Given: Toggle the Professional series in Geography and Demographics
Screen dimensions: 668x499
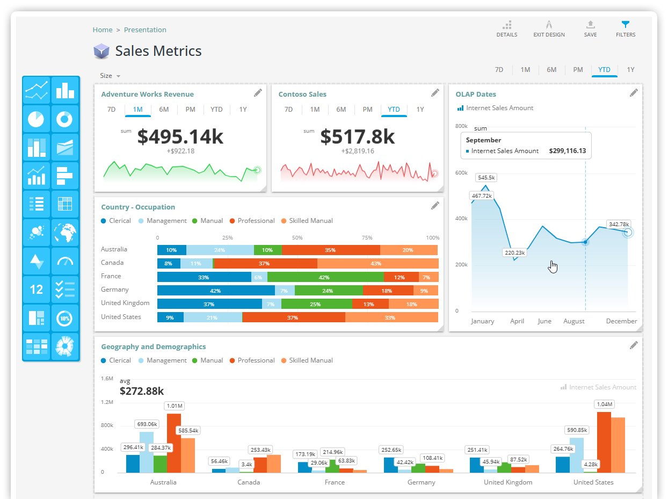Looking at the screenshot, I should click(252, 360).
